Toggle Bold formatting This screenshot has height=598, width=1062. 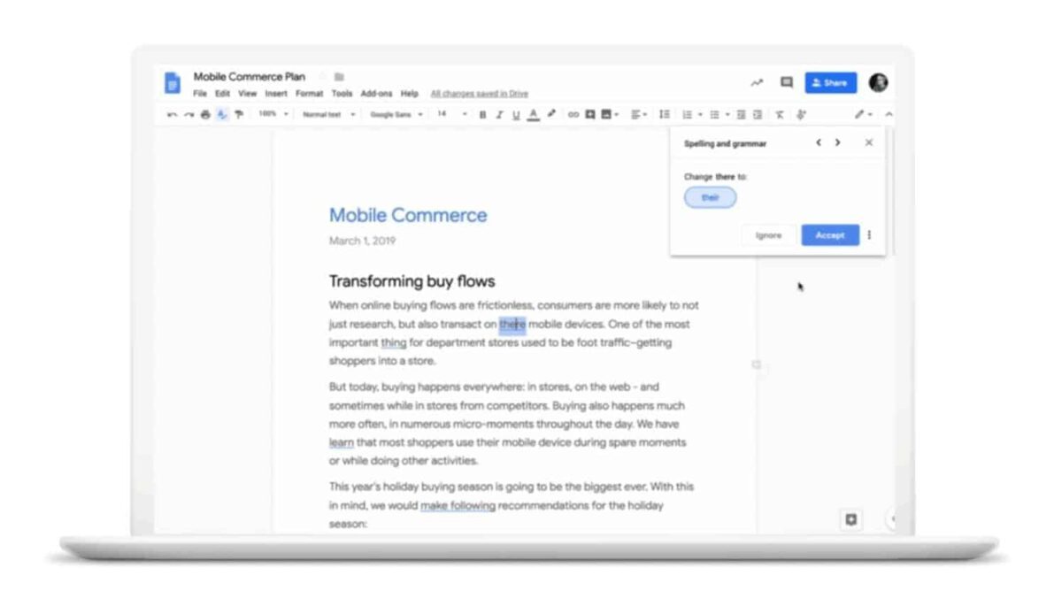(482, 114)
